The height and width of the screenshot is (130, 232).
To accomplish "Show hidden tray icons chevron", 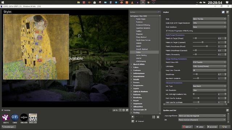I will click(197, 3).
